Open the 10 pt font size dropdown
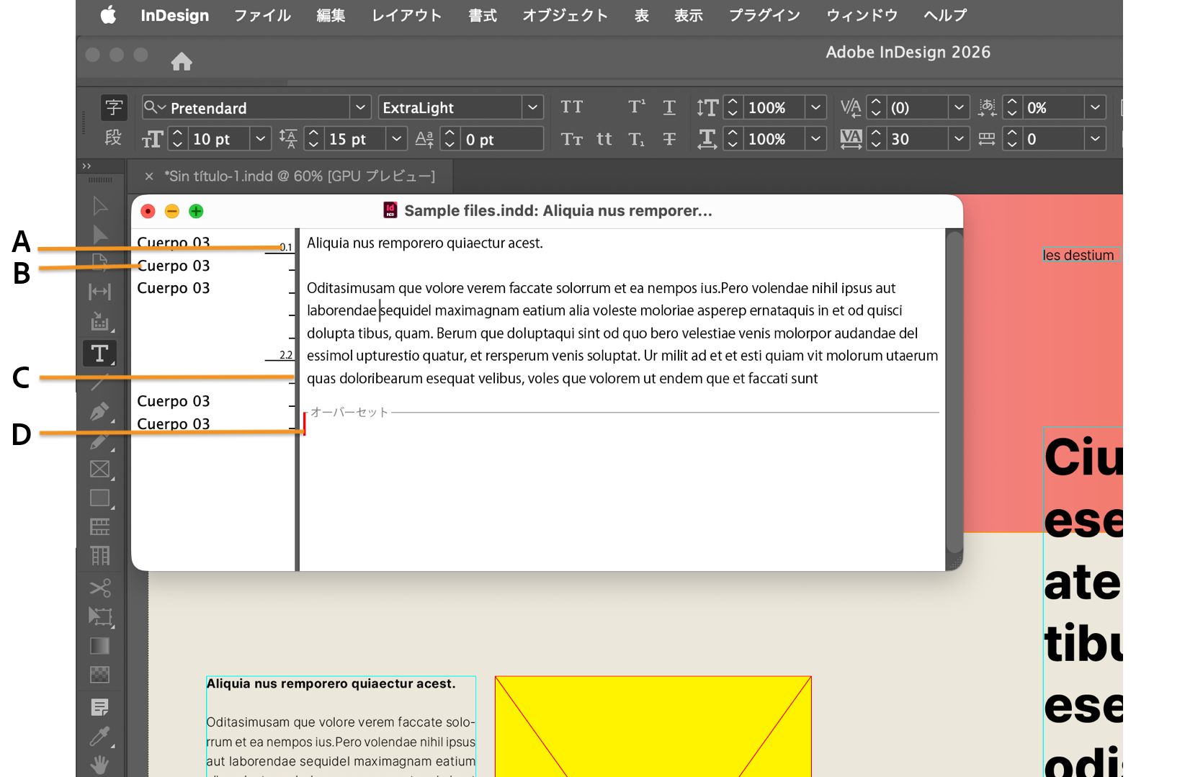Image resolution: width=1203 pixels, height=777 pixels. 261,138
